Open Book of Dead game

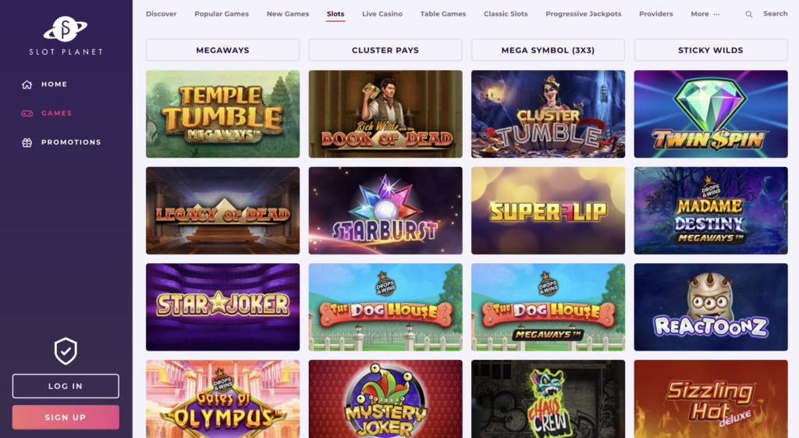(385, 114)
